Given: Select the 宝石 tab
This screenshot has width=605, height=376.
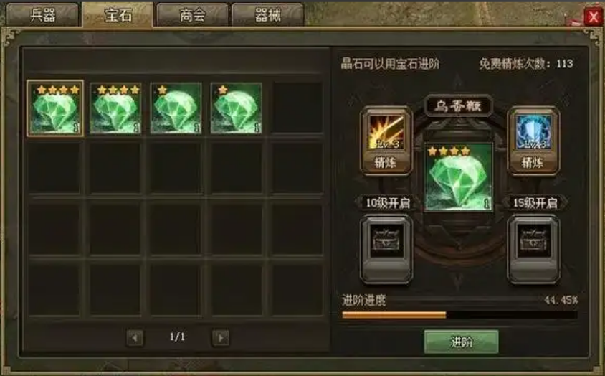Looking at the screenshot, I should [118, 15].
